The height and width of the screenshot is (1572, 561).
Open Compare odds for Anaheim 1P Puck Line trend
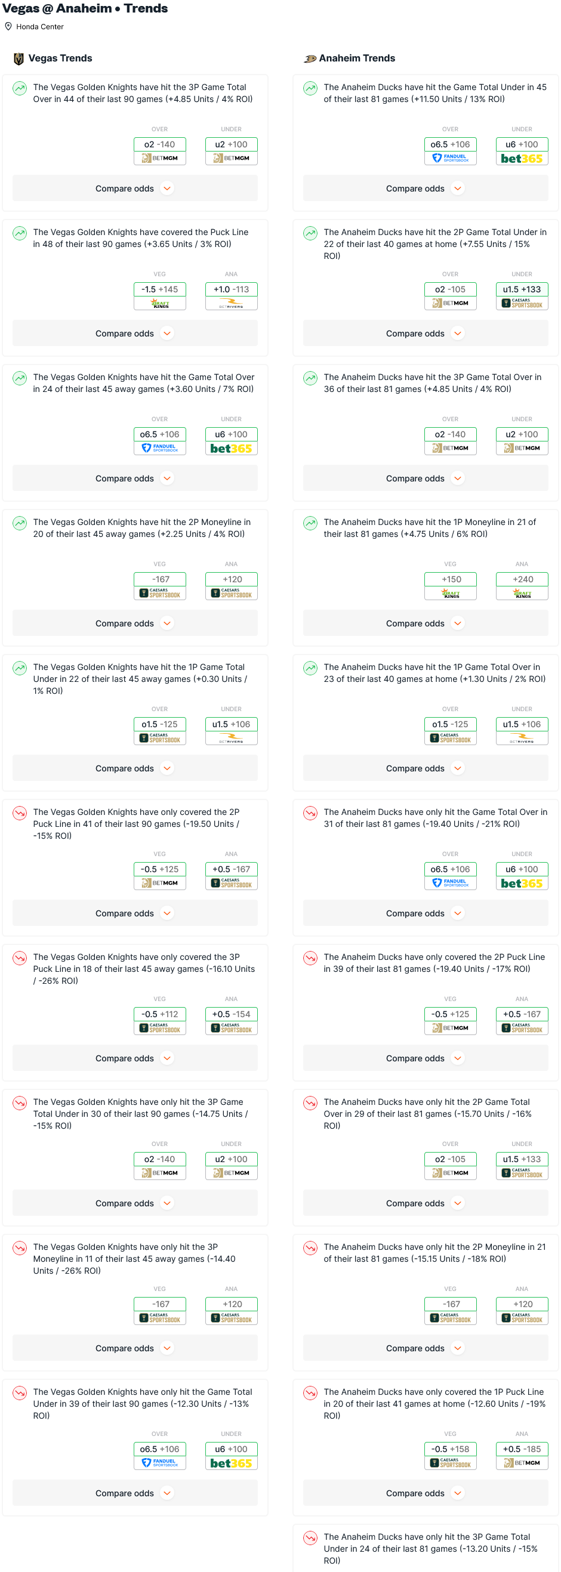[426, 1493]
